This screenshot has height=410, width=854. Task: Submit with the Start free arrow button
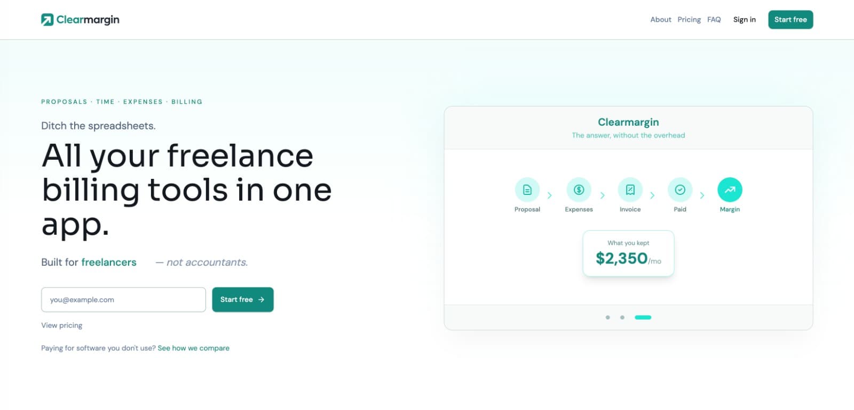(242, 300)
